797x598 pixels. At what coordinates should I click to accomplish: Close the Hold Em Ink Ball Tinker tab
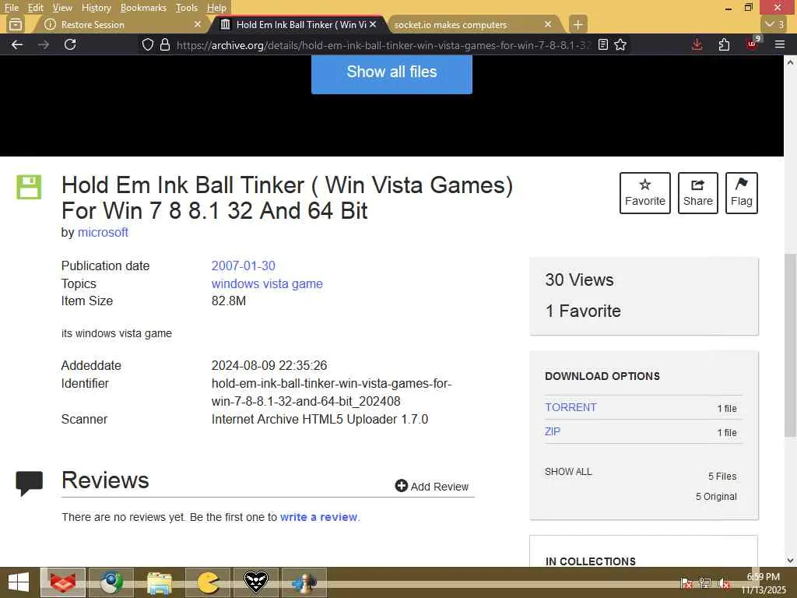pyautogui.click(x=373, y=24)
